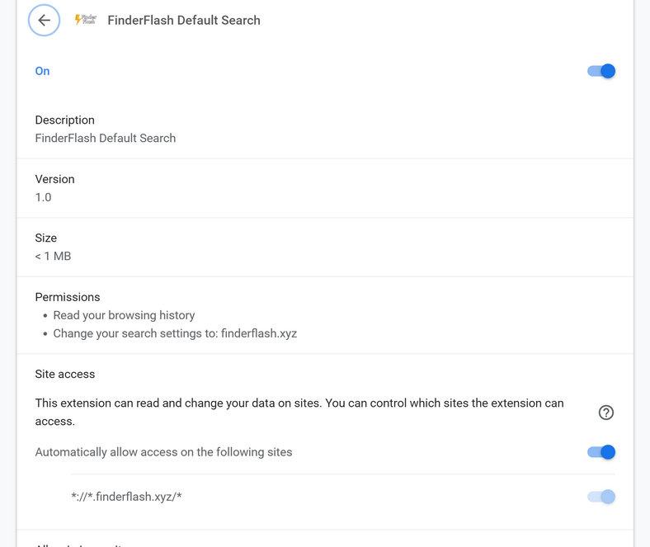This screenshot has width=650, height=547.
Task: Select the description text under Description
Action: (x=105, y=138)
